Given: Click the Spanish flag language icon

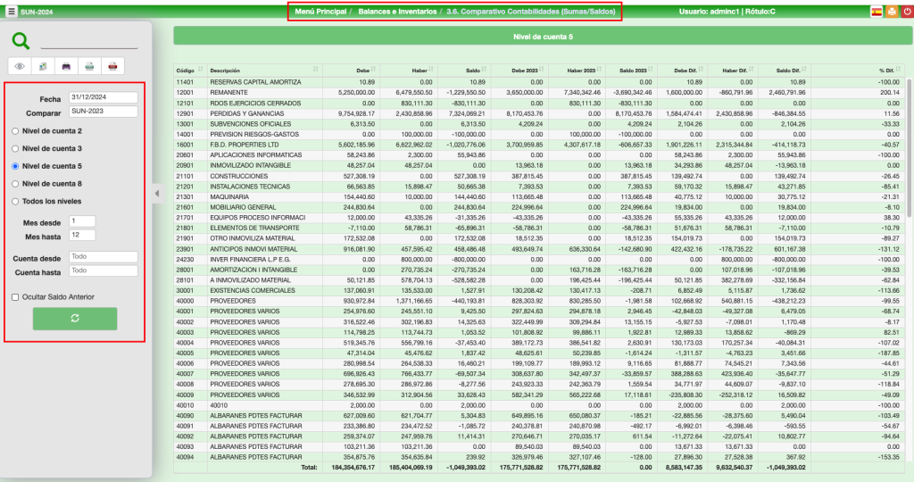Looking at the screenshot, I should tap(877, 12).
